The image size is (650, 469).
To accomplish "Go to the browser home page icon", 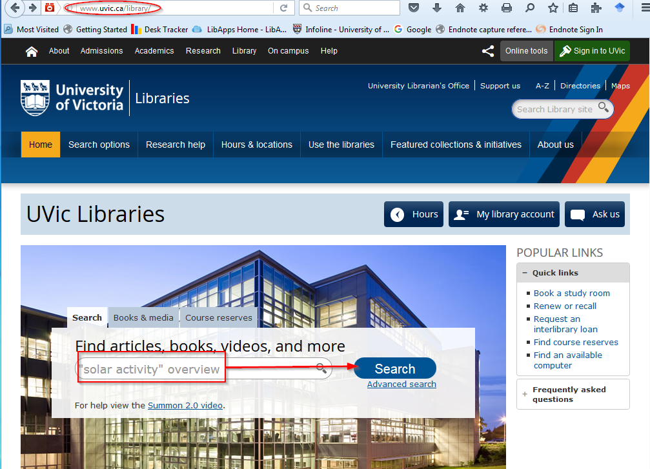I will pos(460,8).
